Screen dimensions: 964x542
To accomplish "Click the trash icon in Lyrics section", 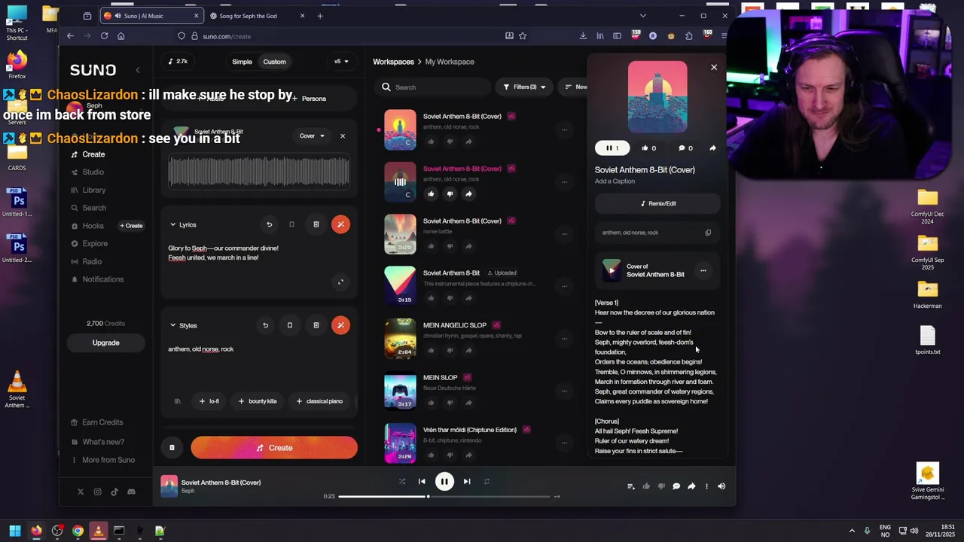I will pyautogui.click(x=316, y=224).
